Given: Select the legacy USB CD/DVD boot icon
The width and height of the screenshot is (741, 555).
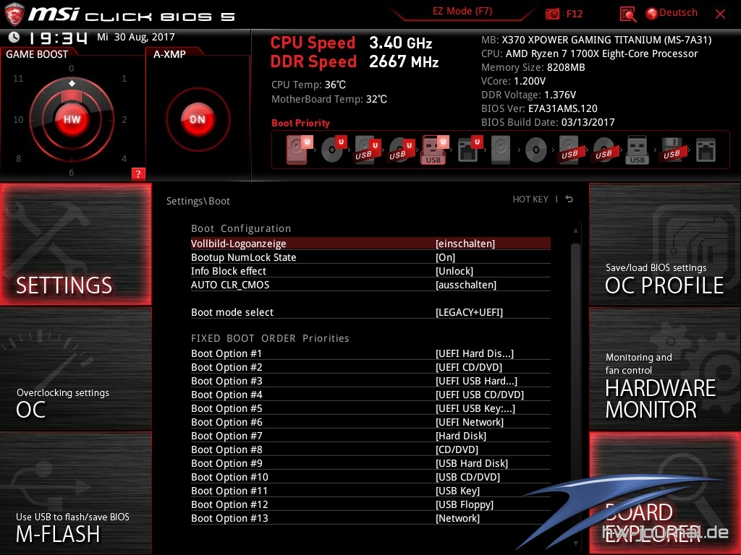Looking at the screenshot, I should click(x=604, y=150).
